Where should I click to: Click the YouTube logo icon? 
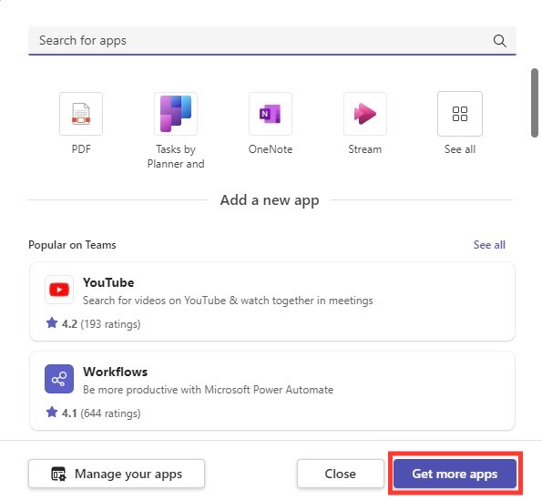[x=59, y=290]
